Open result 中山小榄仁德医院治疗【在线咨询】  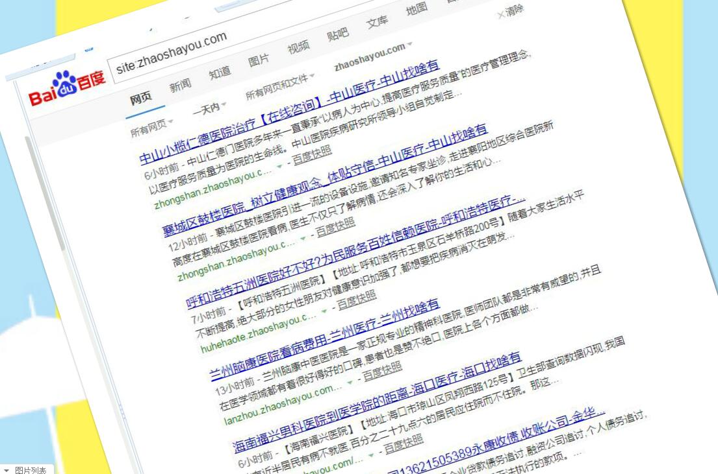click(x=289, y=112)
